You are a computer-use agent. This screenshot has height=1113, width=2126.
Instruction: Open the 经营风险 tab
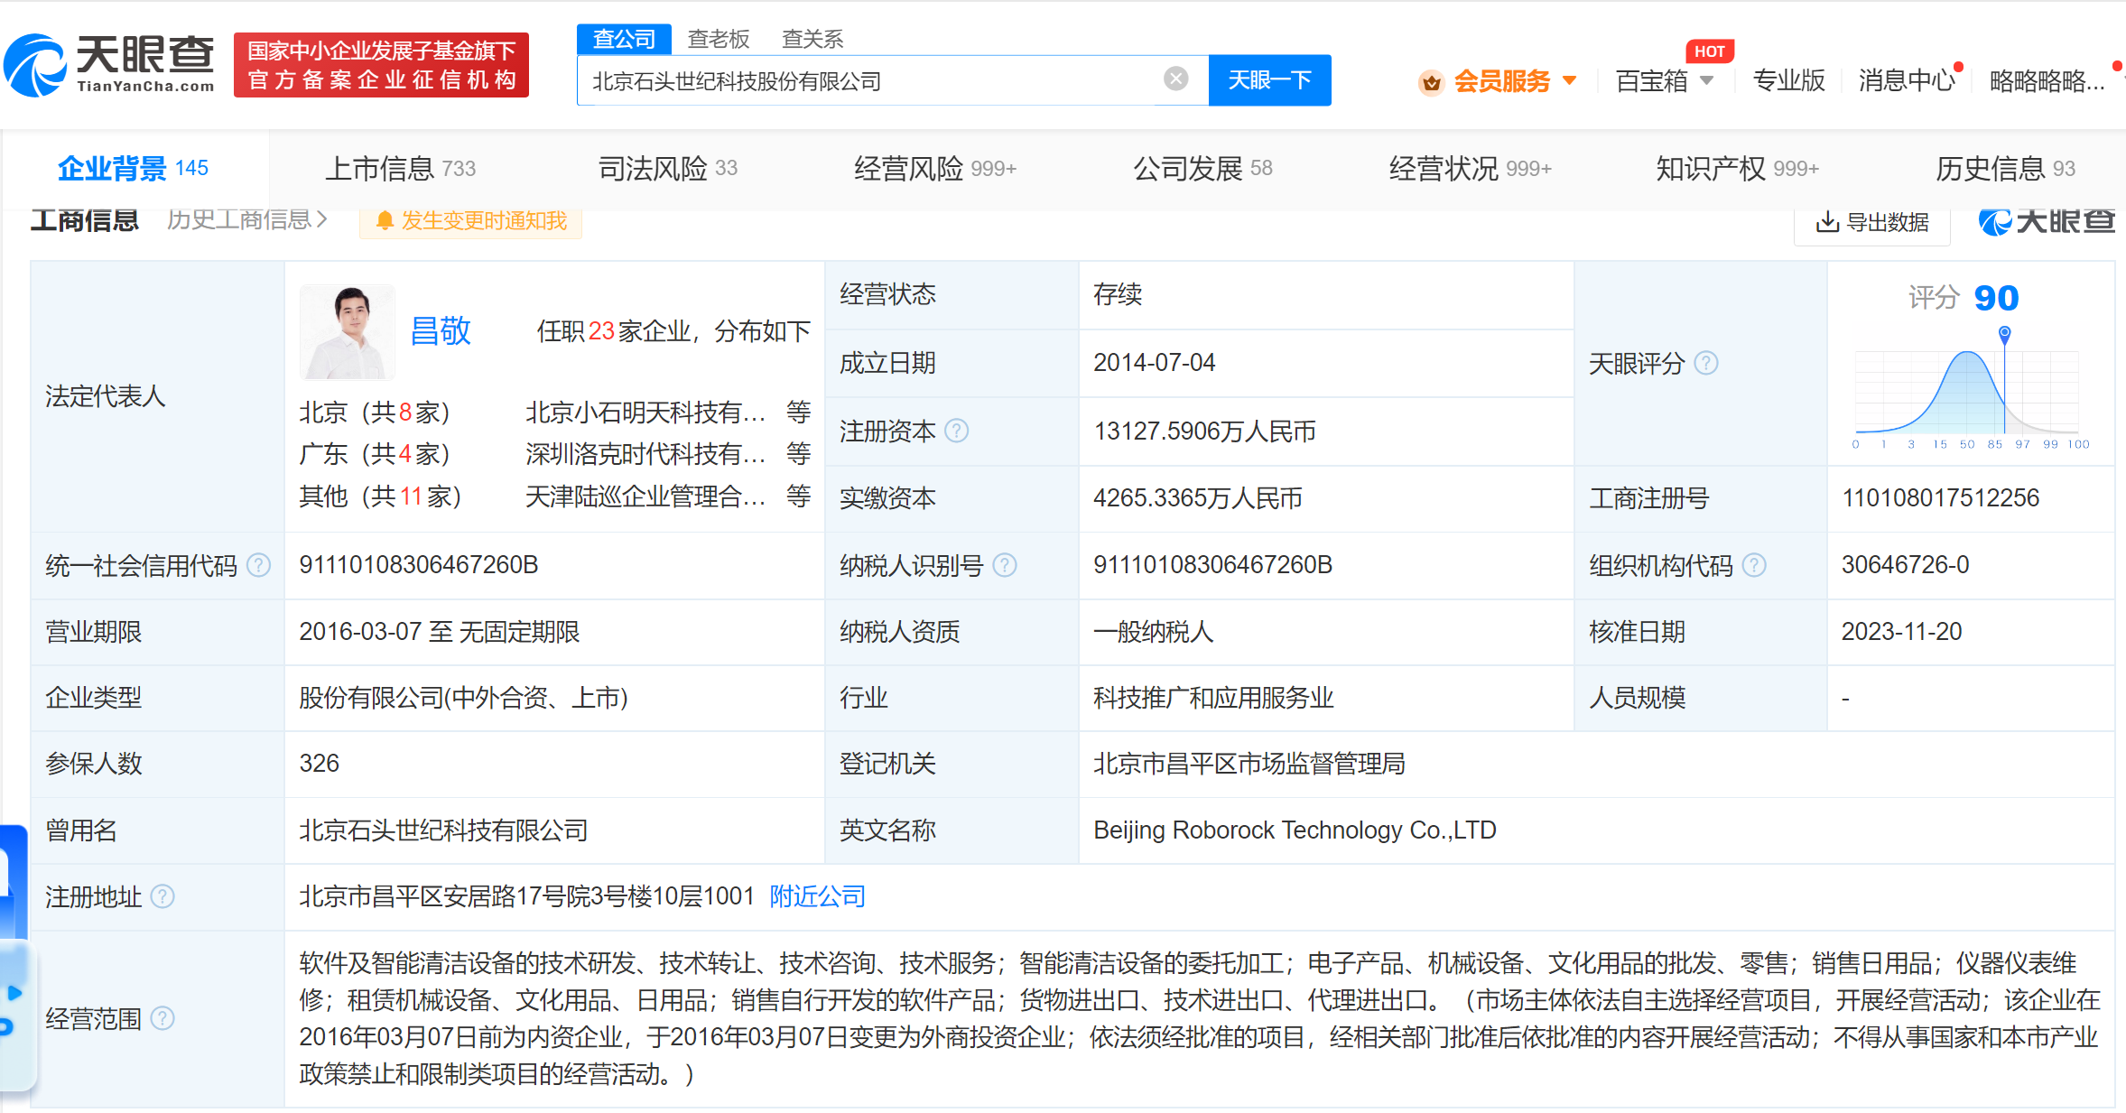pyautogui.click(x=935, y=169)
